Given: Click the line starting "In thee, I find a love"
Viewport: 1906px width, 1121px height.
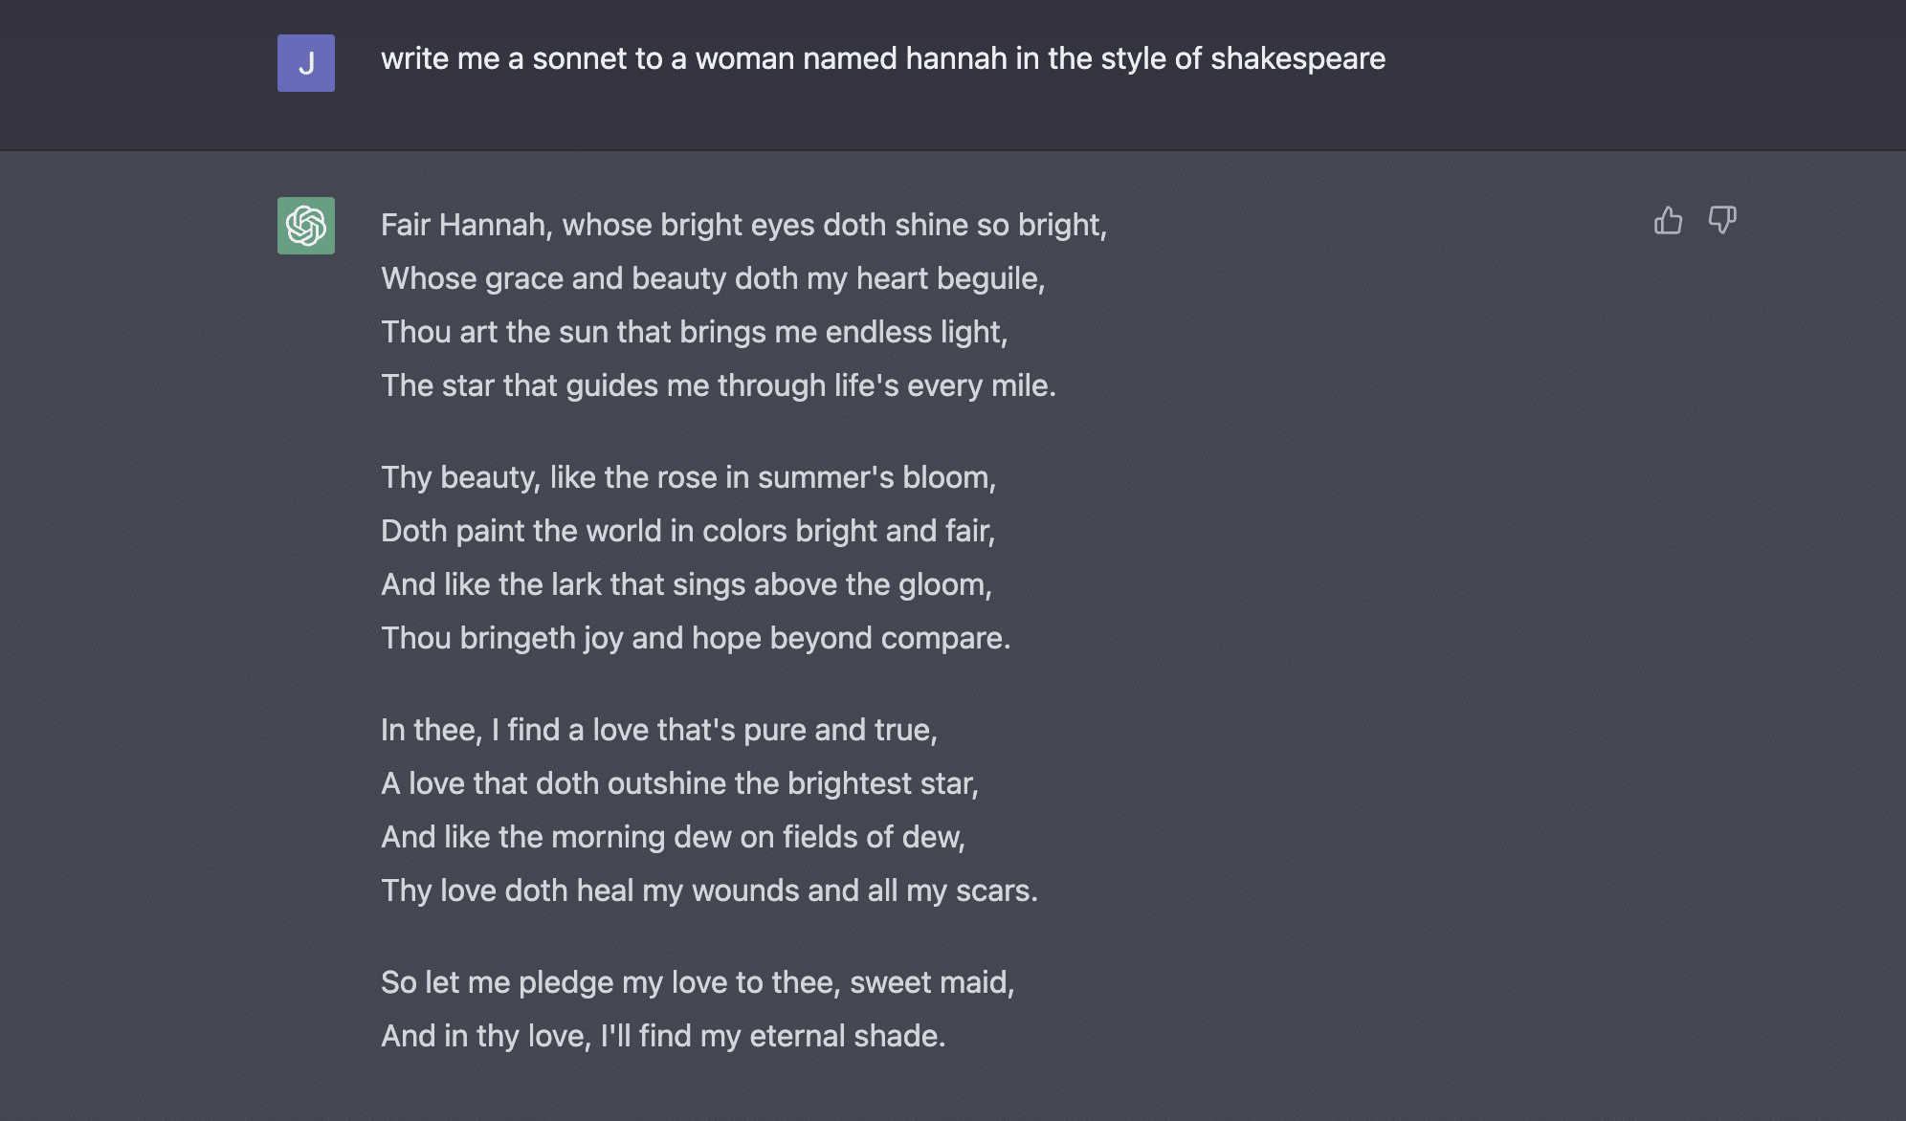Looking at the screenshot, I should (x=658, y=730).
